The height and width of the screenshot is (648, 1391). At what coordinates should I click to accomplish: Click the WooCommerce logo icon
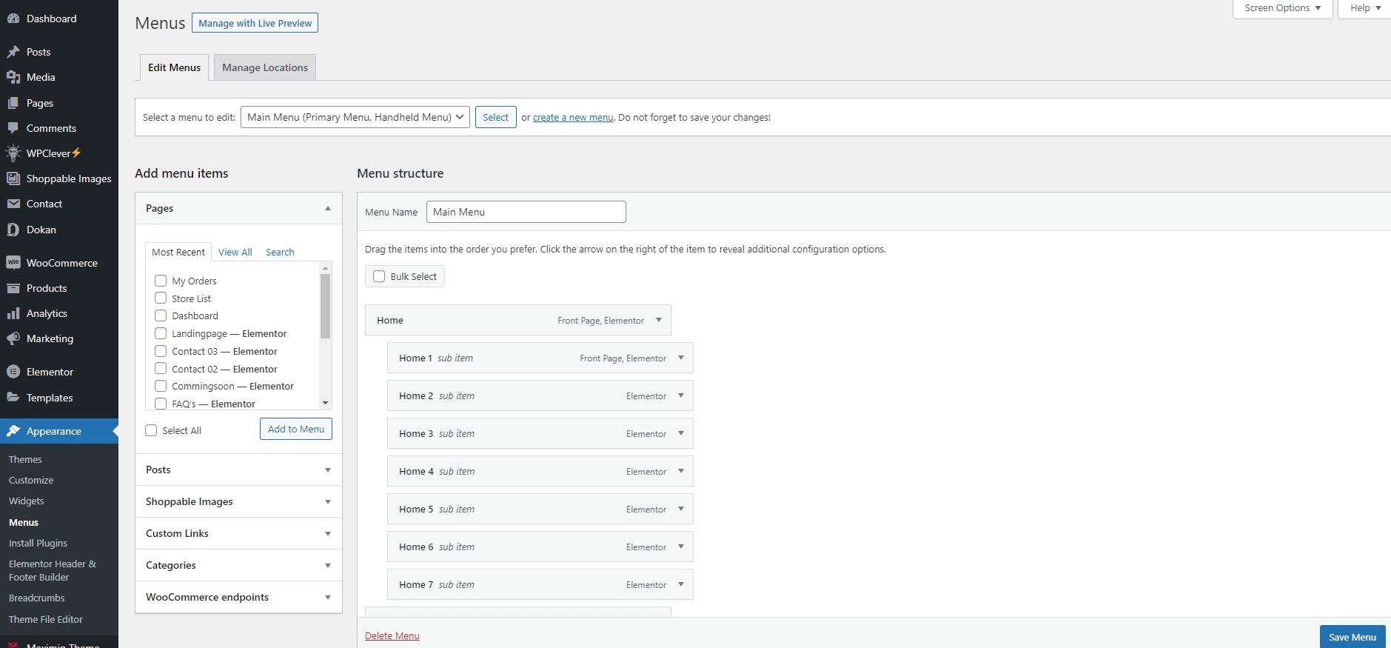(13, 263)
